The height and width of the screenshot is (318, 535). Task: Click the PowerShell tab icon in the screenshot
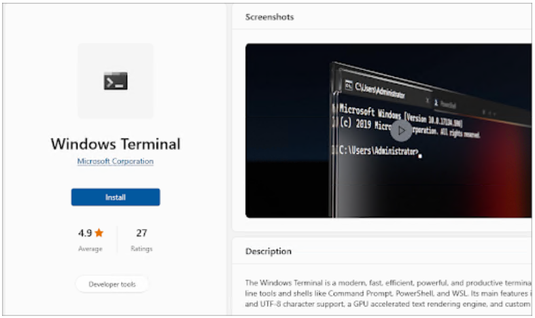436,103
